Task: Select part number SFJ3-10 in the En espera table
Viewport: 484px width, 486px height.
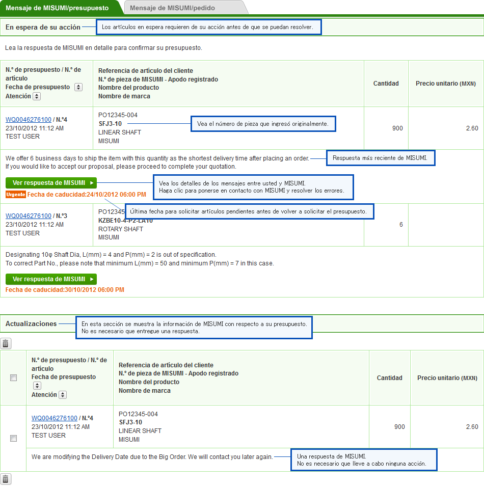Action: (x=110, y=124)
